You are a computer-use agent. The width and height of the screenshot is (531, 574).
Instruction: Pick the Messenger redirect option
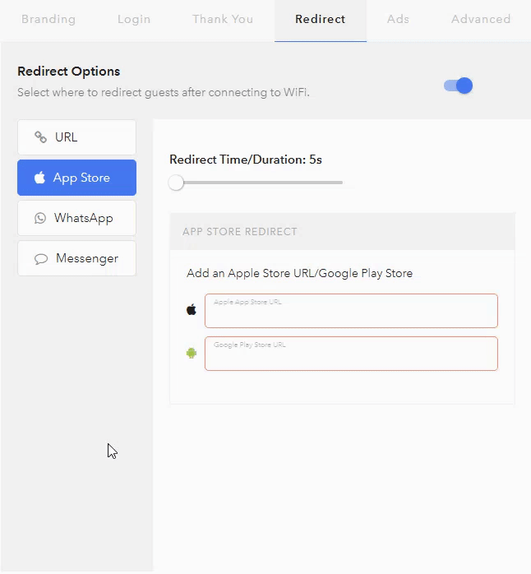(x=76, y=258)
